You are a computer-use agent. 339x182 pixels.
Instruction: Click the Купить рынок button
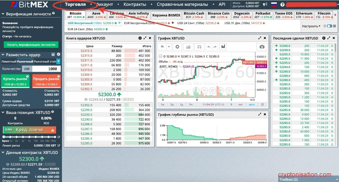coord(15,81)
